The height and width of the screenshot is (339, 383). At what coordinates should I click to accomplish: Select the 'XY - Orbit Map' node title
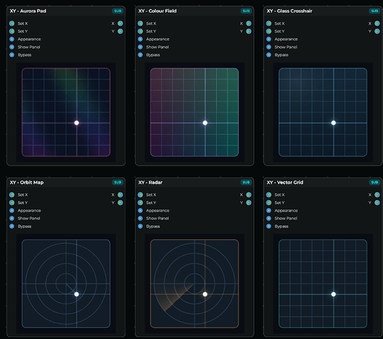[26, 182]
